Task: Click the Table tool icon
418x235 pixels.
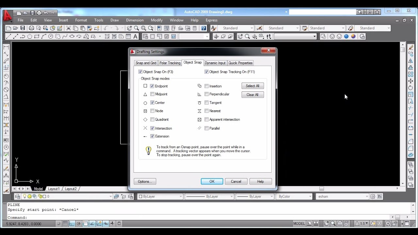Action: [128, 37]
